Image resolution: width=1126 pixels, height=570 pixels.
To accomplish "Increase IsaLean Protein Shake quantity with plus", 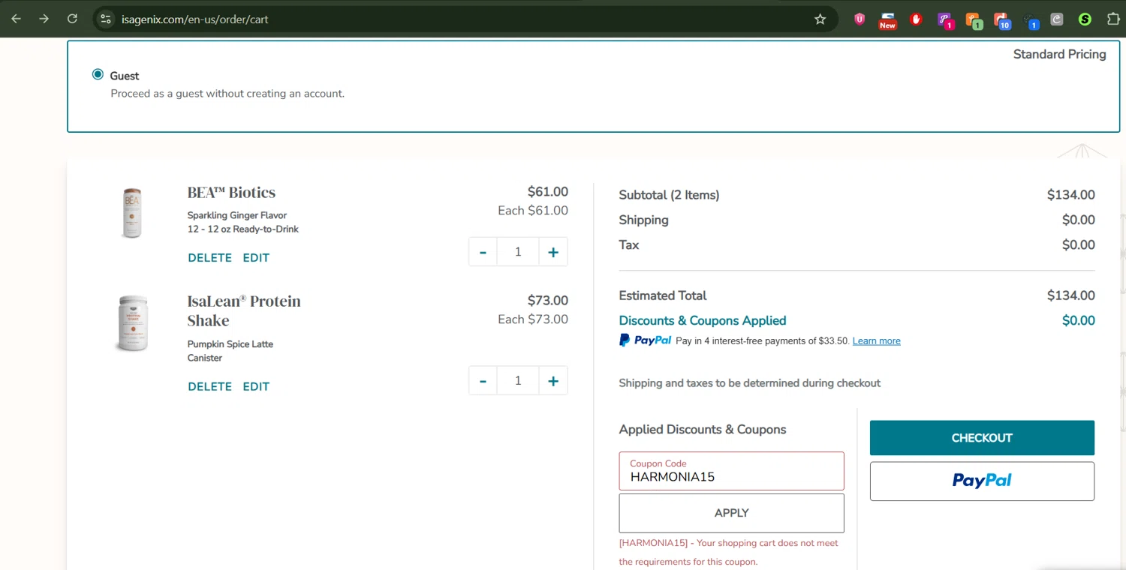I will pyautogui.click(x=553, y=381).
